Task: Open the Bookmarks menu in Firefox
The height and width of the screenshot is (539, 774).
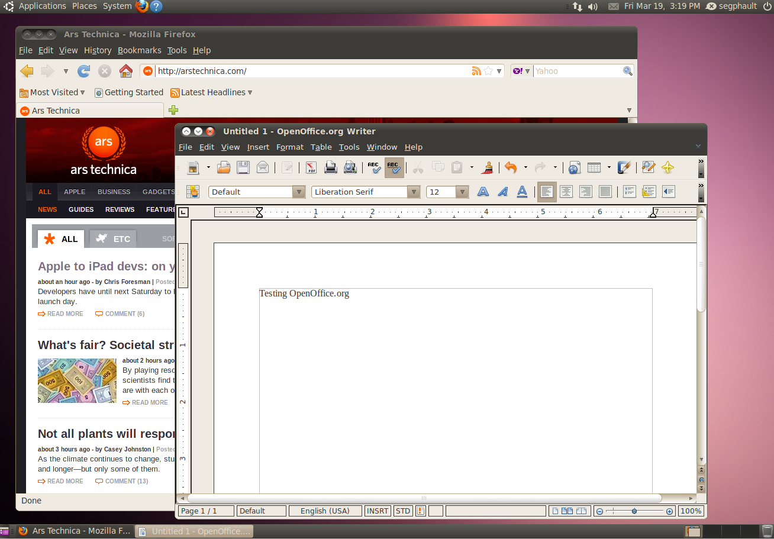Action: [x=140, y=50]
